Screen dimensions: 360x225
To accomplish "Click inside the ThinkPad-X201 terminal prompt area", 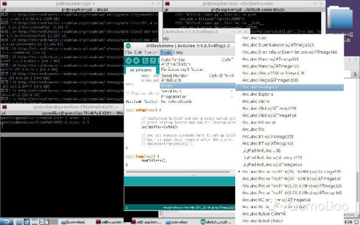I will (62, 124).
